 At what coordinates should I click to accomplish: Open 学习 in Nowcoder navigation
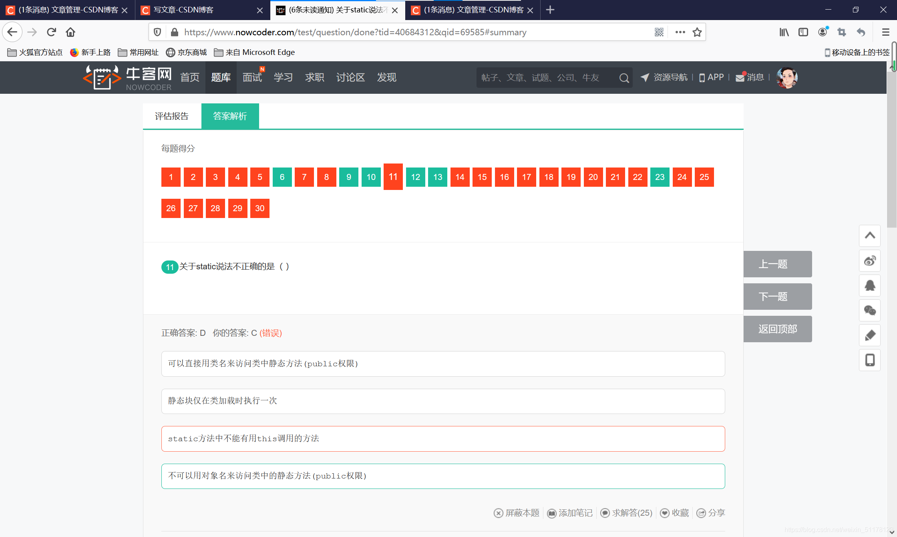point(284,78)
